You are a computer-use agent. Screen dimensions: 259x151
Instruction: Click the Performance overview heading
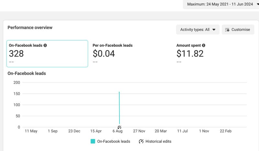pos(30,28)
